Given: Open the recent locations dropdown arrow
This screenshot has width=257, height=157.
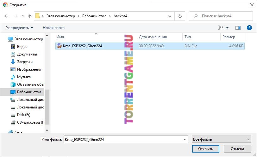Looking at the screenshot, I should (x=23, y=16).
